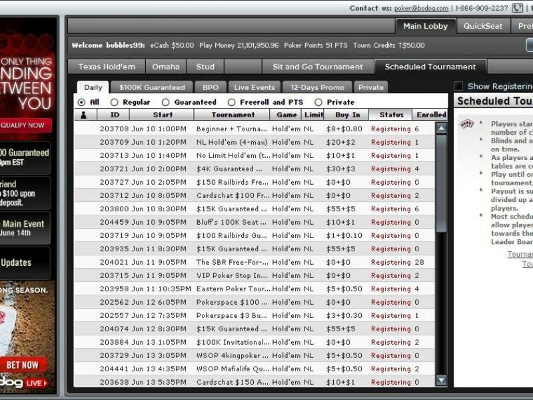The image size is (533, 400).
Task: Click the tournament list vertical scrollbar thumb
Action: point(441,187)
